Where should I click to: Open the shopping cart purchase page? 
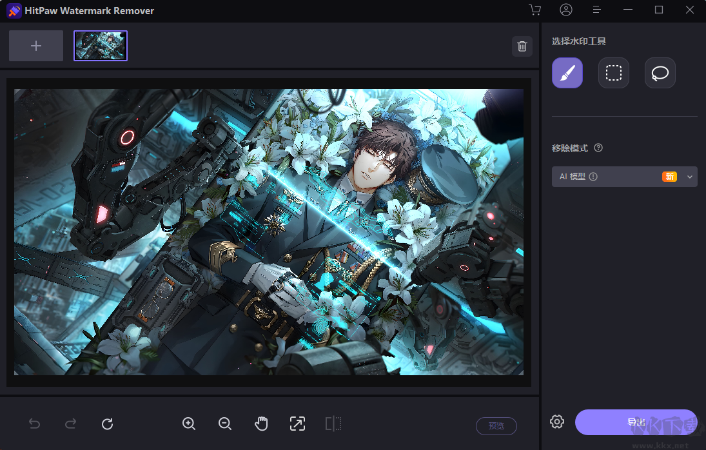(x=535, y=10)
